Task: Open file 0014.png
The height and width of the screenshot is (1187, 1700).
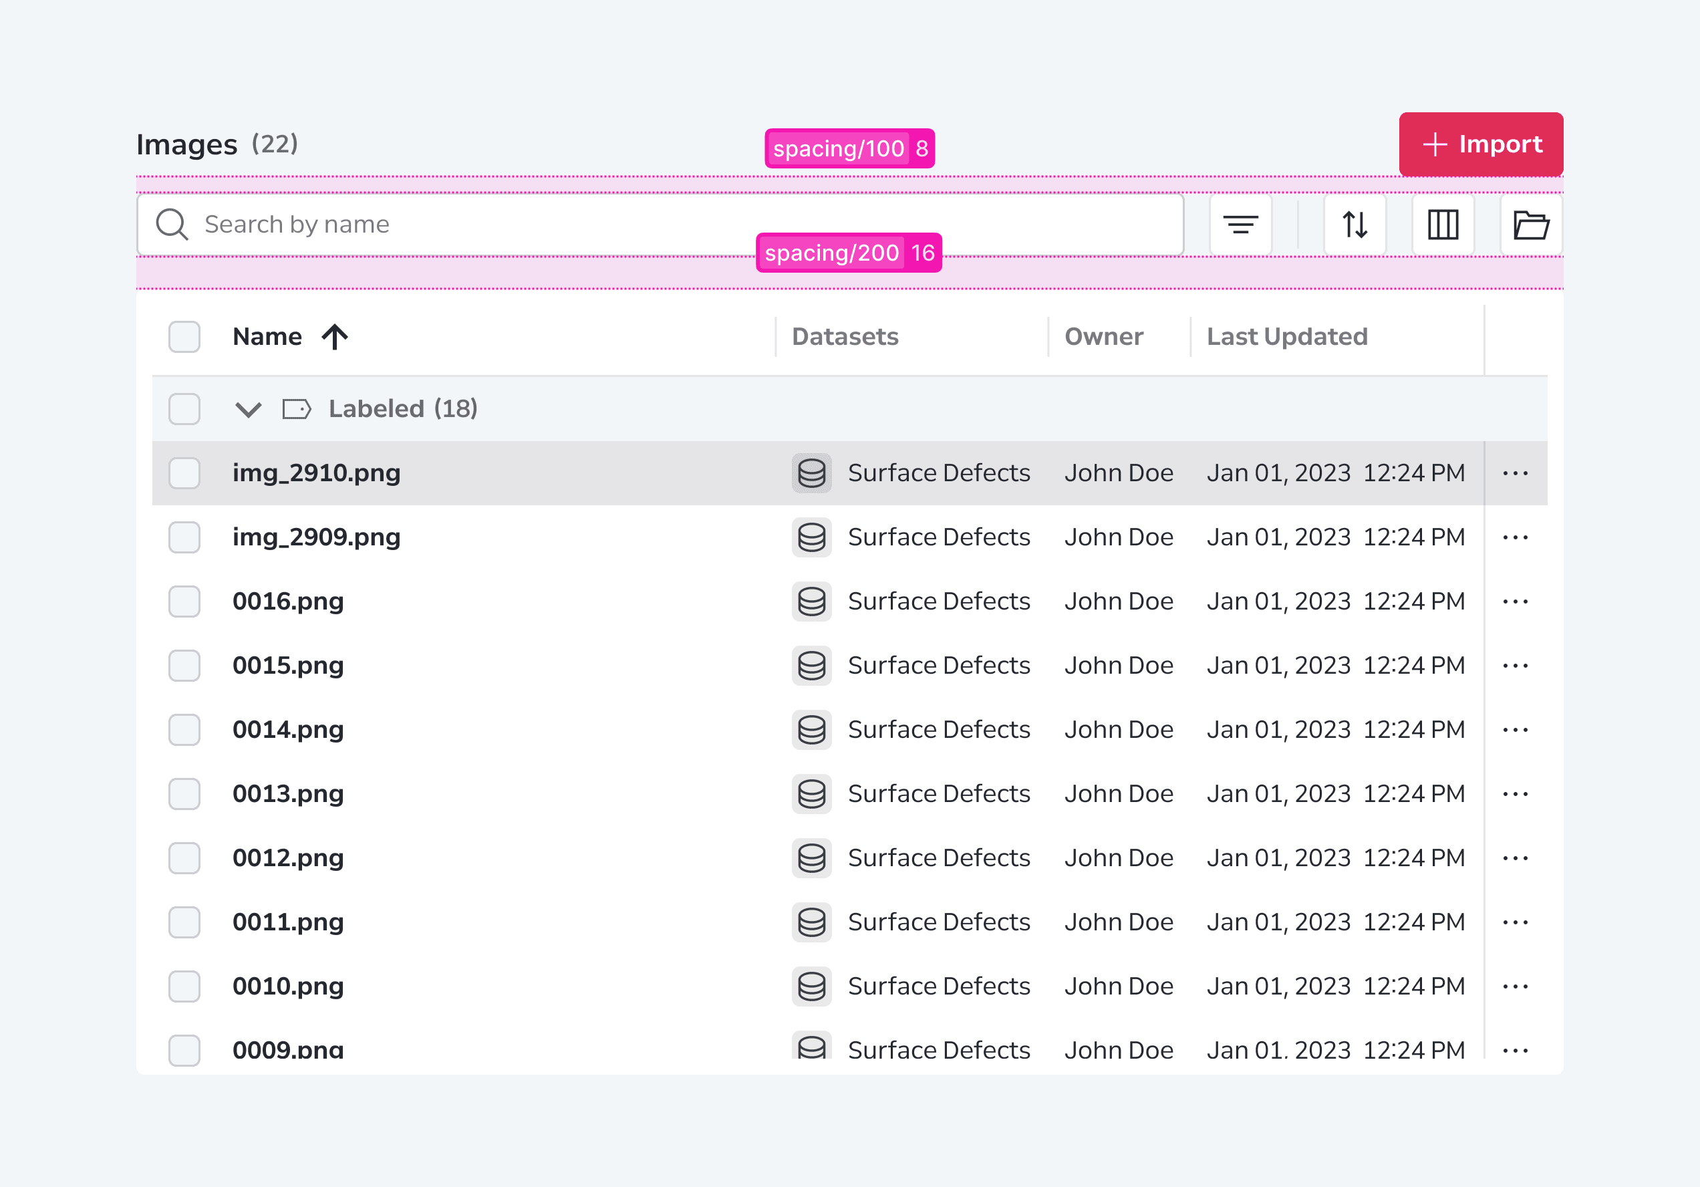Action: (x=288, y=730)
